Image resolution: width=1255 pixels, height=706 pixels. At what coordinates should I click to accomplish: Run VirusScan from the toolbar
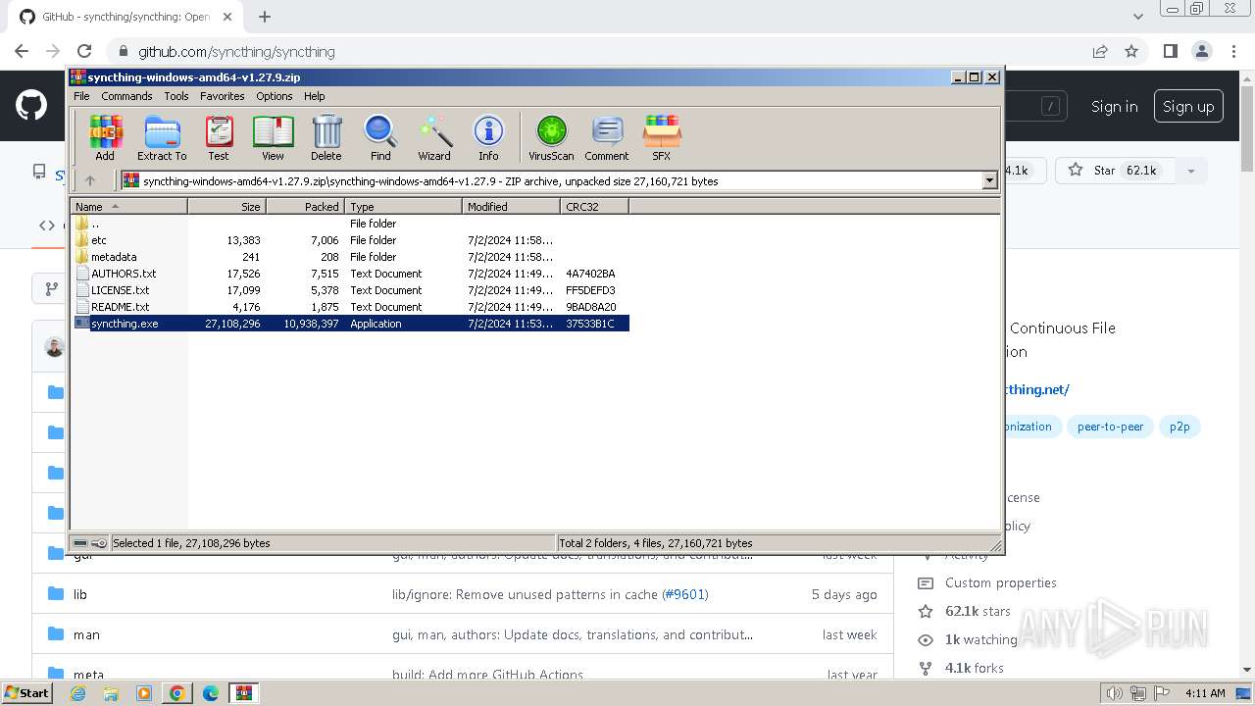click(x=551, y=137)
